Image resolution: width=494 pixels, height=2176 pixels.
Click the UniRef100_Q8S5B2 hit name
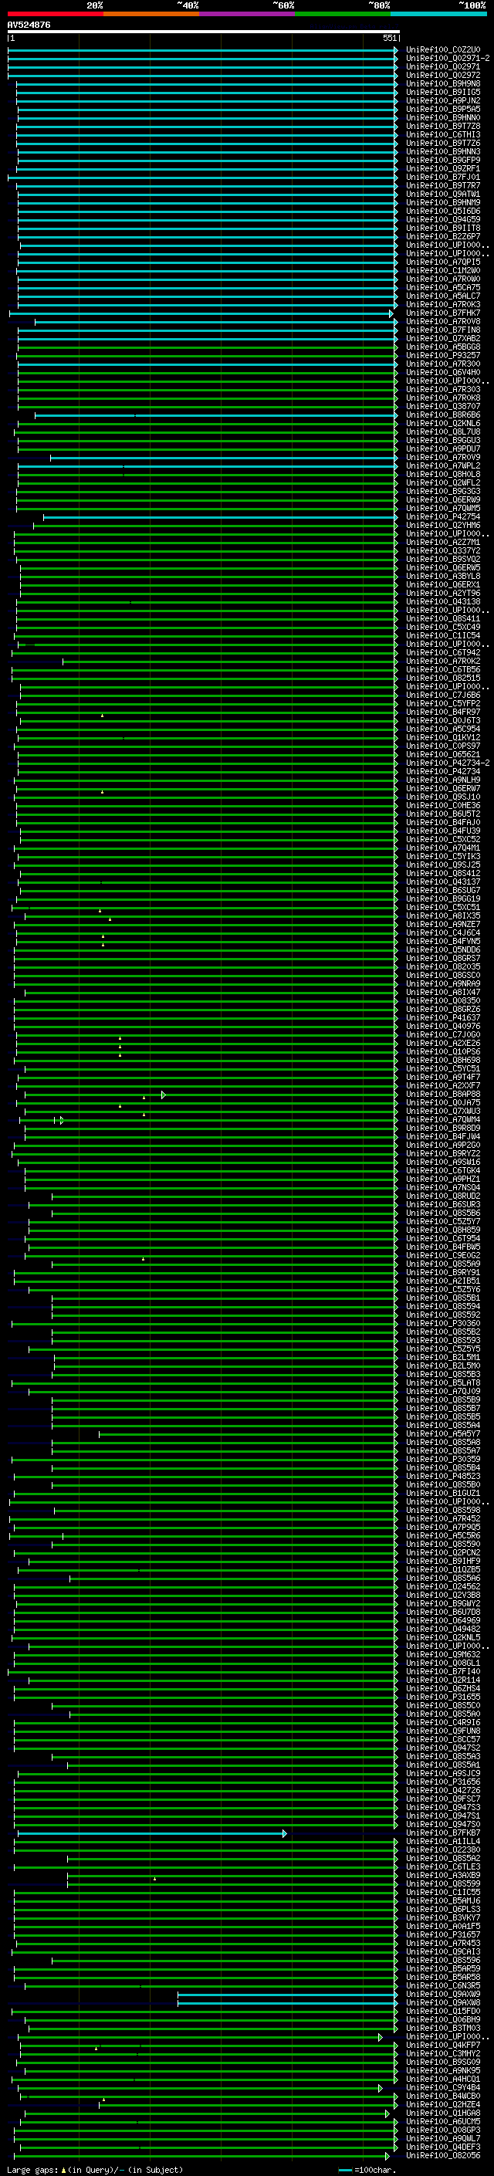point(442,1332)
